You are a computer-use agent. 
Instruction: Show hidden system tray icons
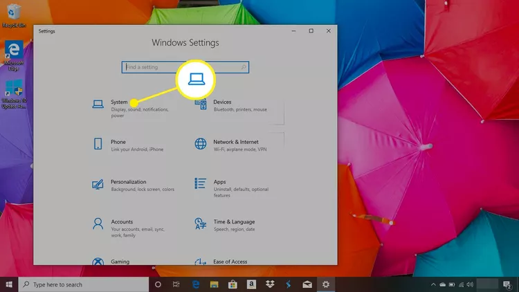pyautogui.click(x=433, y=284)
